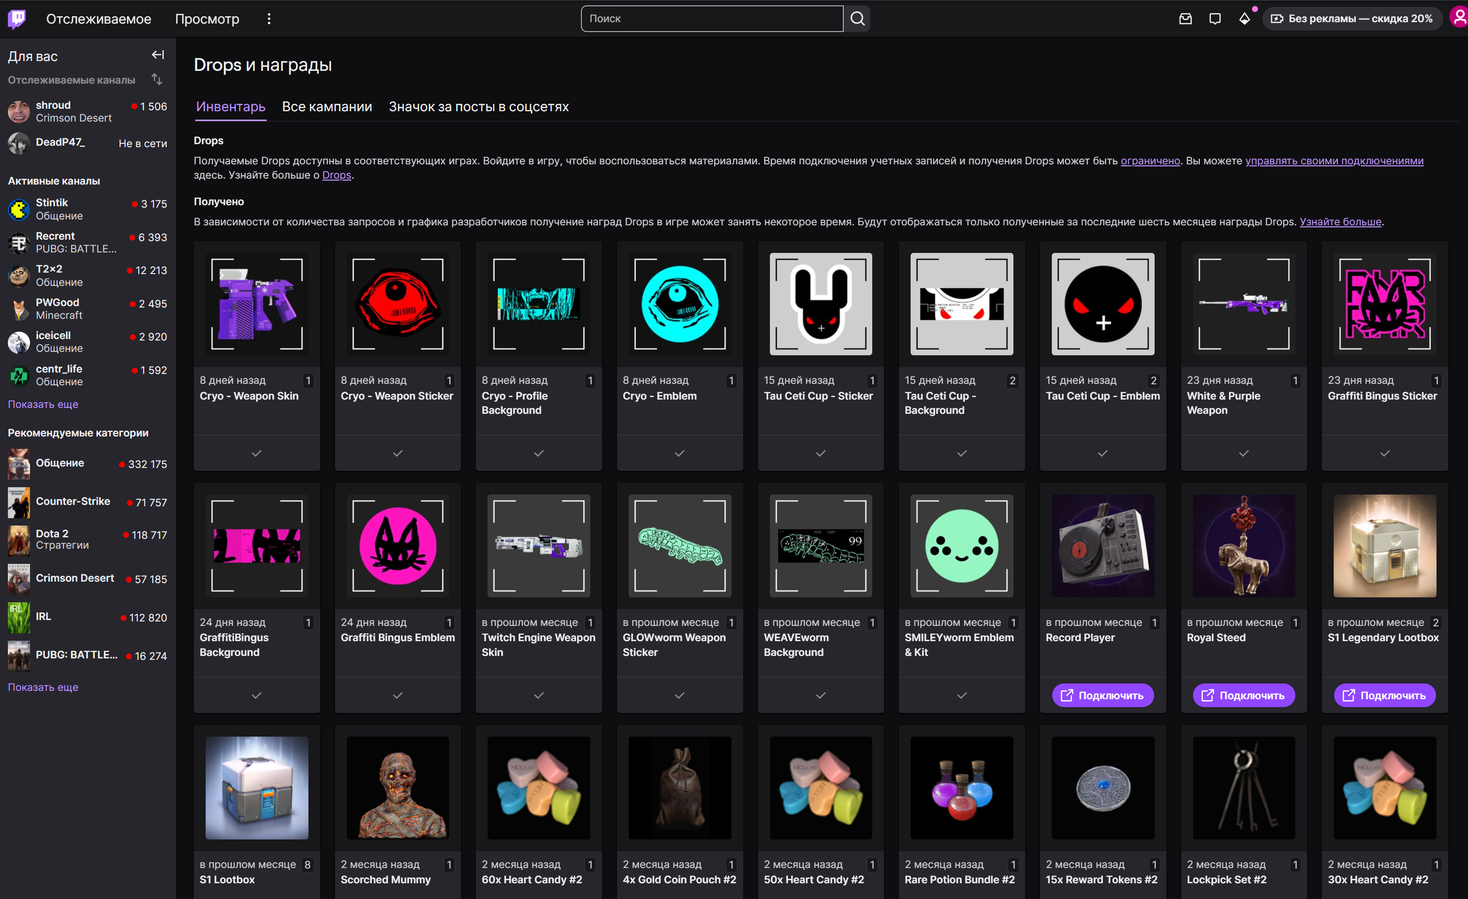Click the управлять своими подключениями link

[x=1334, y=160]
